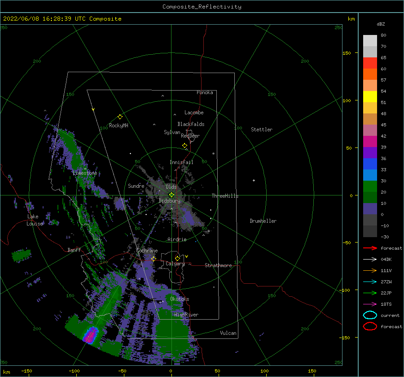Click the yellow diamond marker above Calgary
This screenshot has height=377, width=404.
(x=177, y=258)
